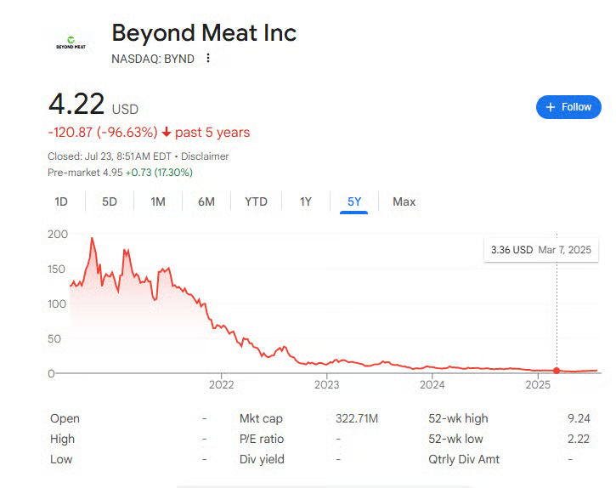Click the red down arrow next to -96.63%

(167, 132)
